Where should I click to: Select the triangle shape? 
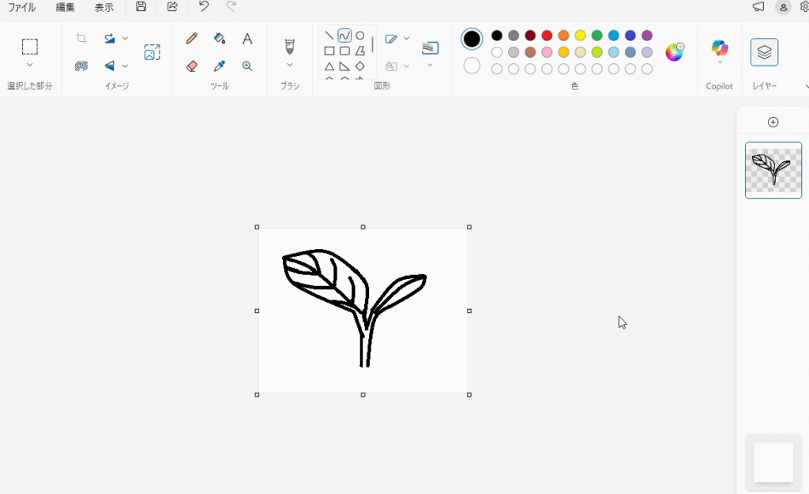click(329, 66)
